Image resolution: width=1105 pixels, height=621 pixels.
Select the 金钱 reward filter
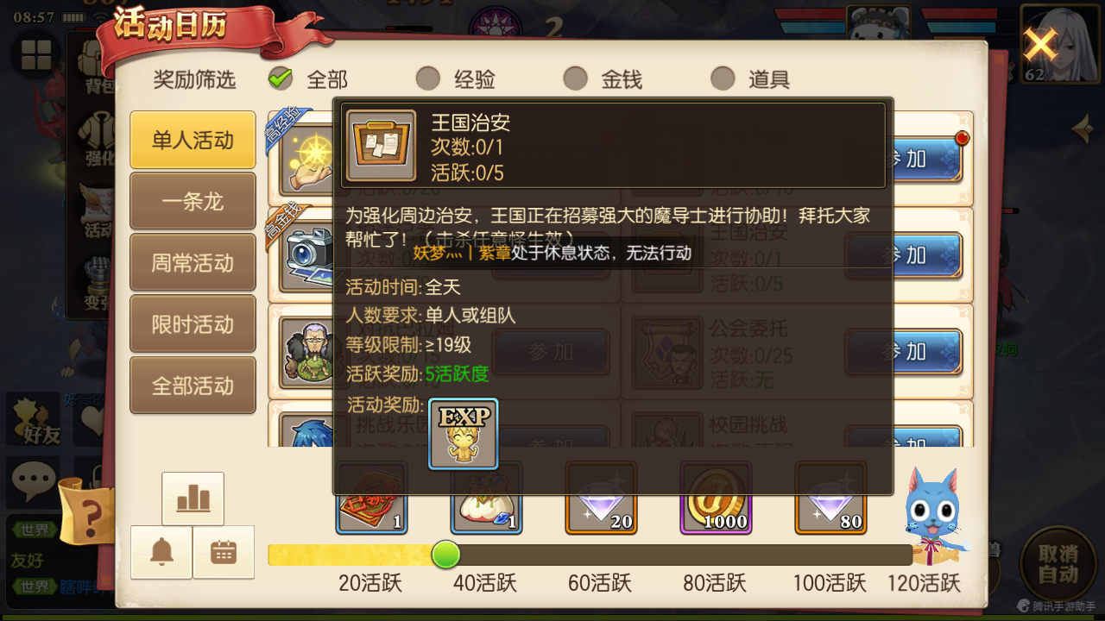point(603,79)
